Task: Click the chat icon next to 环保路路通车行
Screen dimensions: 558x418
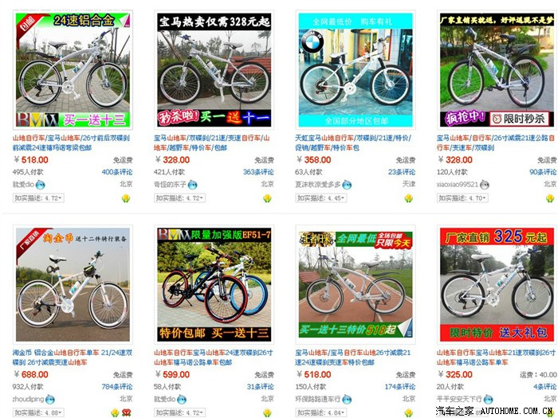Action: [x=347, y=400]
